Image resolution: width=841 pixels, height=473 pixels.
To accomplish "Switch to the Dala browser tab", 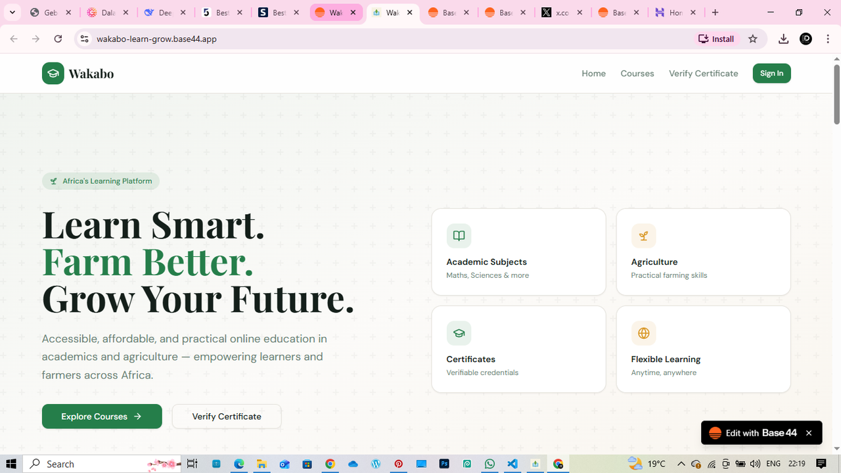I will (x=108, y=12).
